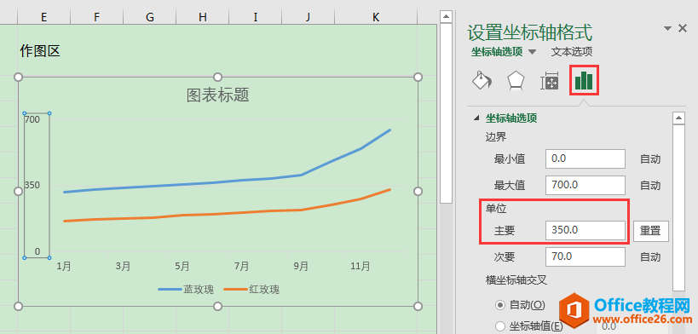Select column H header

203,17
